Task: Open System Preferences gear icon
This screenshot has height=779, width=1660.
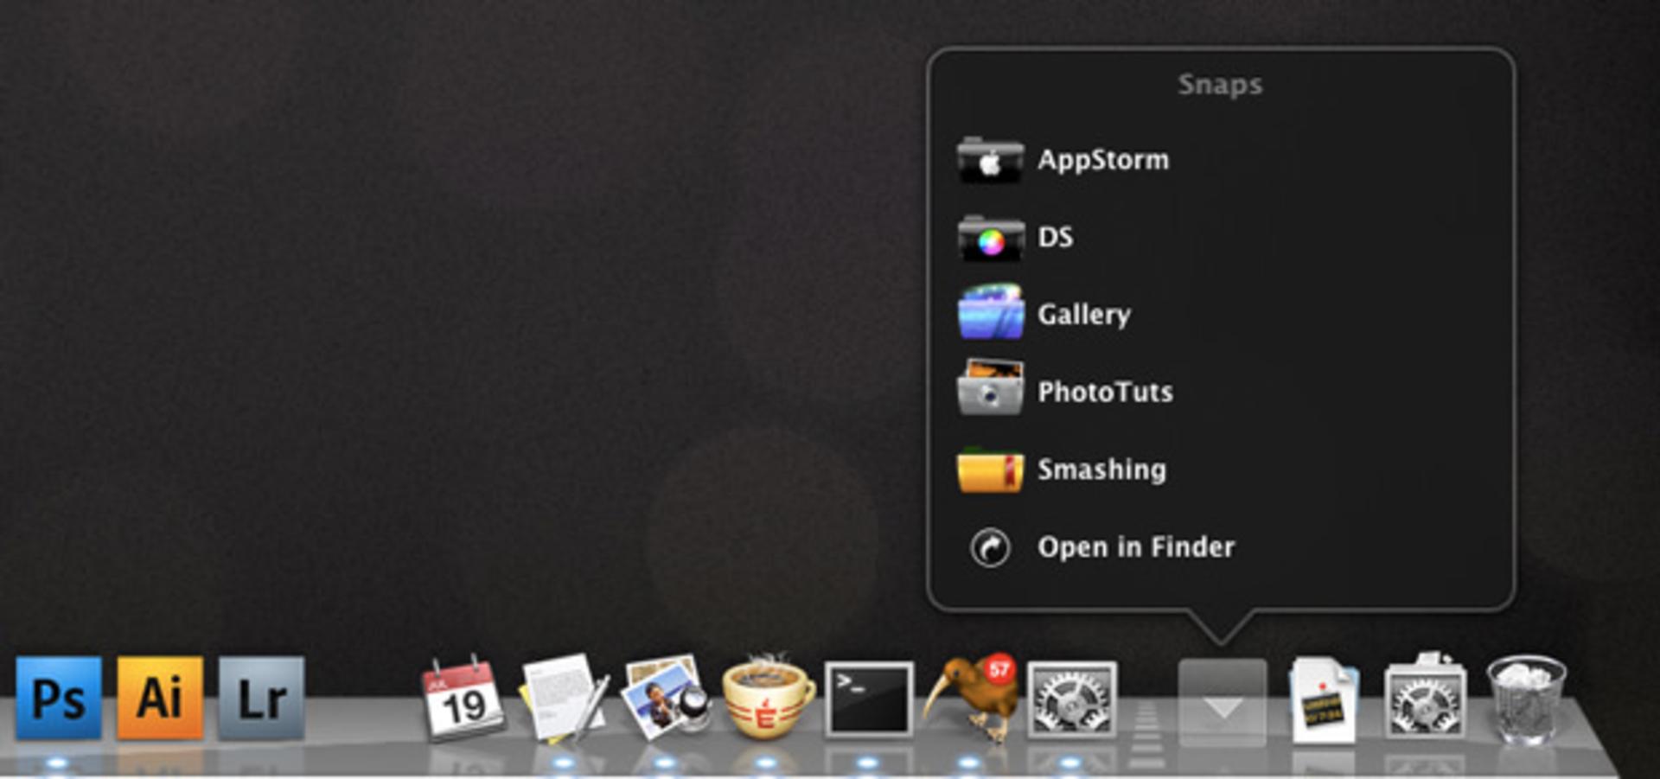Action: [x=1071, y=699]
